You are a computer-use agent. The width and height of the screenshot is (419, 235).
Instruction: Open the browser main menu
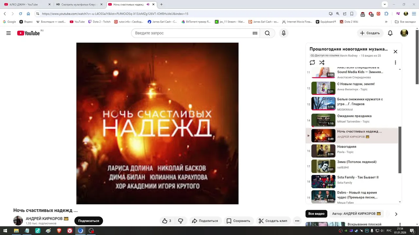[x=414, y=14]
